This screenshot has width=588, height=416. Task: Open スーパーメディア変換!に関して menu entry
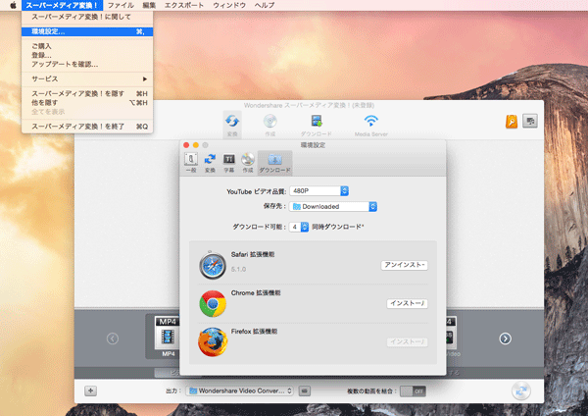coord(87,17)
